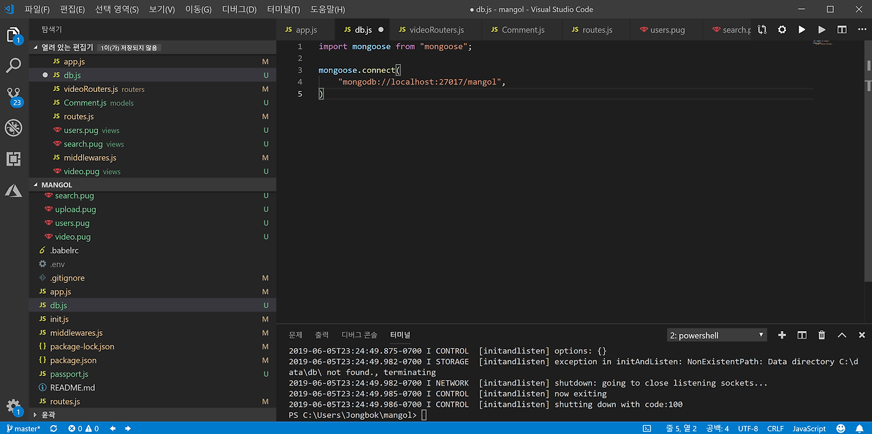Open the Search view in activity bar
Image resolution: width=872 pixels, height=434 pixels.
(x=14, y=66)
